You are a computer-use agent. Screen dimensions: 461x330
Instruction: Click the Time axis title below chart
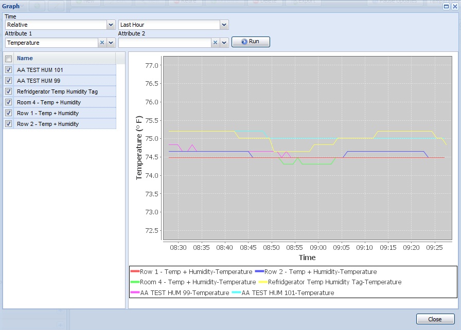[x=307, y=258]
